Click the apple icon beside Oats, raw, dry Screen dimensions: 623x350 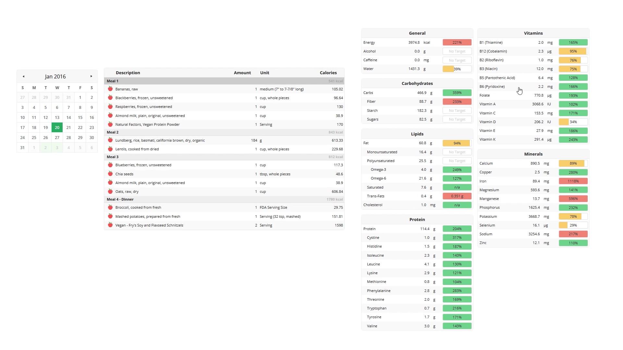pyautogui.click(x=110, y=192)
